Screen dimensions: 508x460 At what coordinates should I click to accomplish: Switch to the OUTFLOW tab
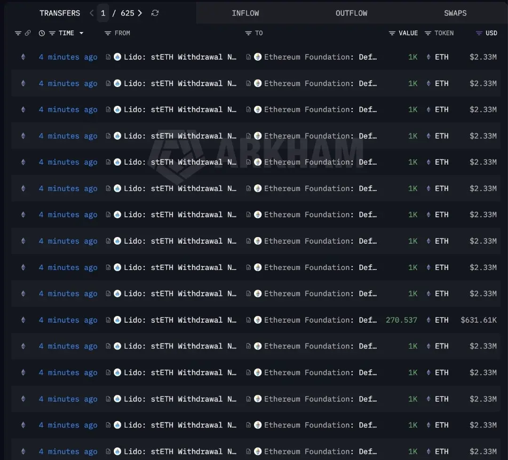351,13
